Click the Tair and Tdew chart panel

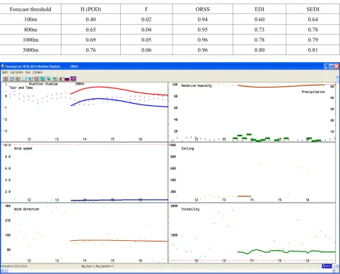84,112
